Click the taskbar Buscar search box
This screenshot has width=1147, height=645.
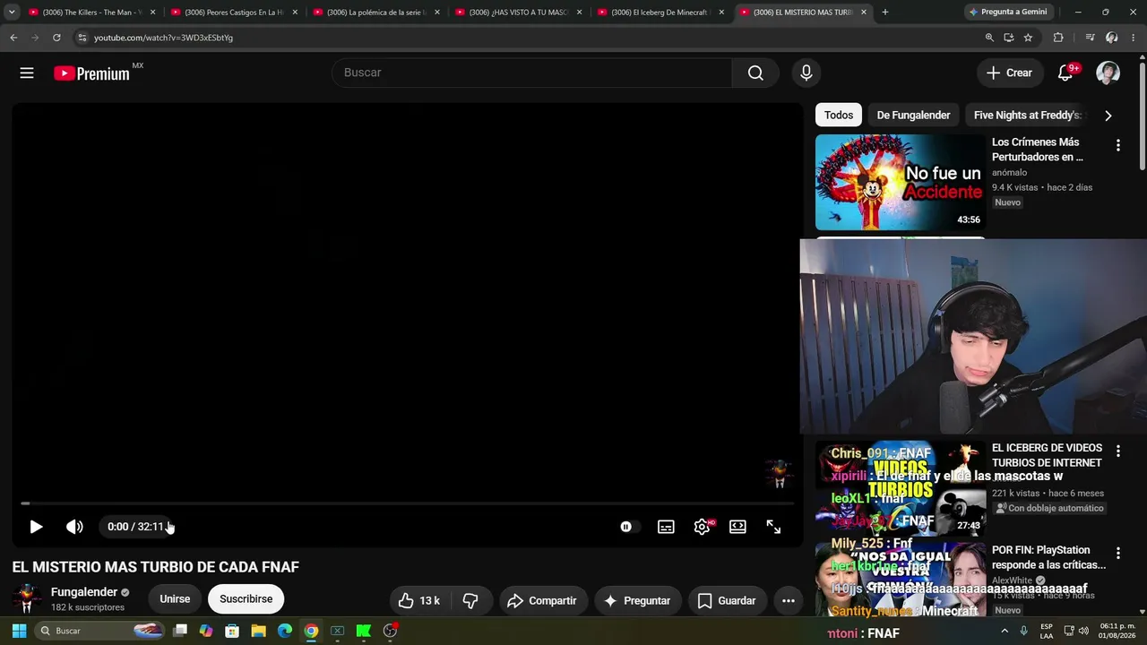(x=100, y=631)
